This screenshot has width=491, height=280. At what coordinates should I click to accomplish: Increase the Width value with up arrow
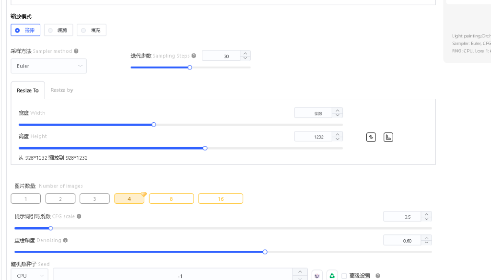(338, 111)
